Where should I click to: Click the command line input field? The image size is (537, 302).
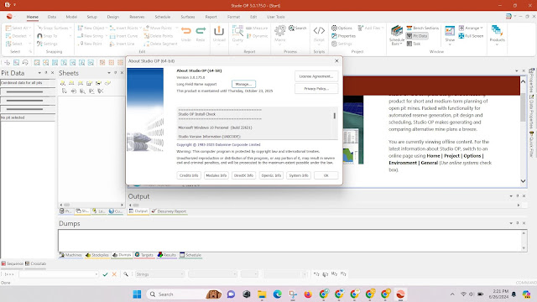59,274
